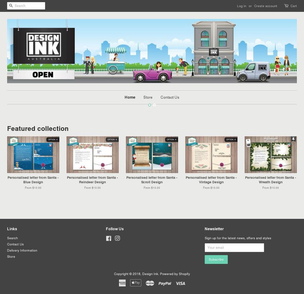
Task: Click the VISA payment icon
Action: coord(180,283)
